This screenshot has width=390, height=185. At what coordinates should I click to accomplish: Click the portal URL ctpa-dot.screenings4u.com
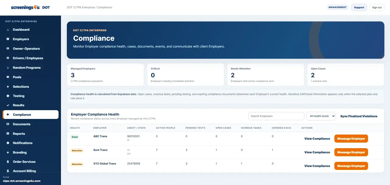pos(22,181)
